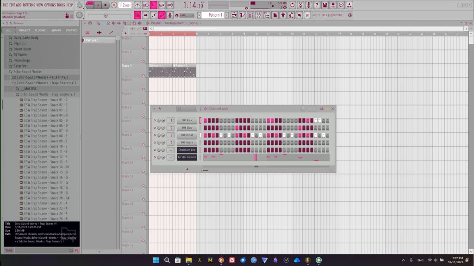Select the 808 HiHat channel button
Screen dimensions: 474x266
(187, 135)
